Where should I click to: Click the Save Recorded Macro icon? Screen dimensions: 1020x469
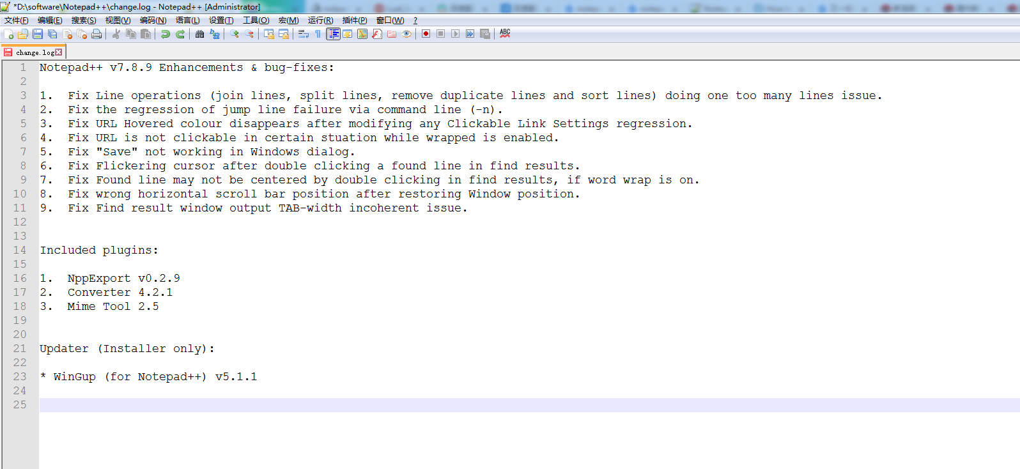point(485,34)
